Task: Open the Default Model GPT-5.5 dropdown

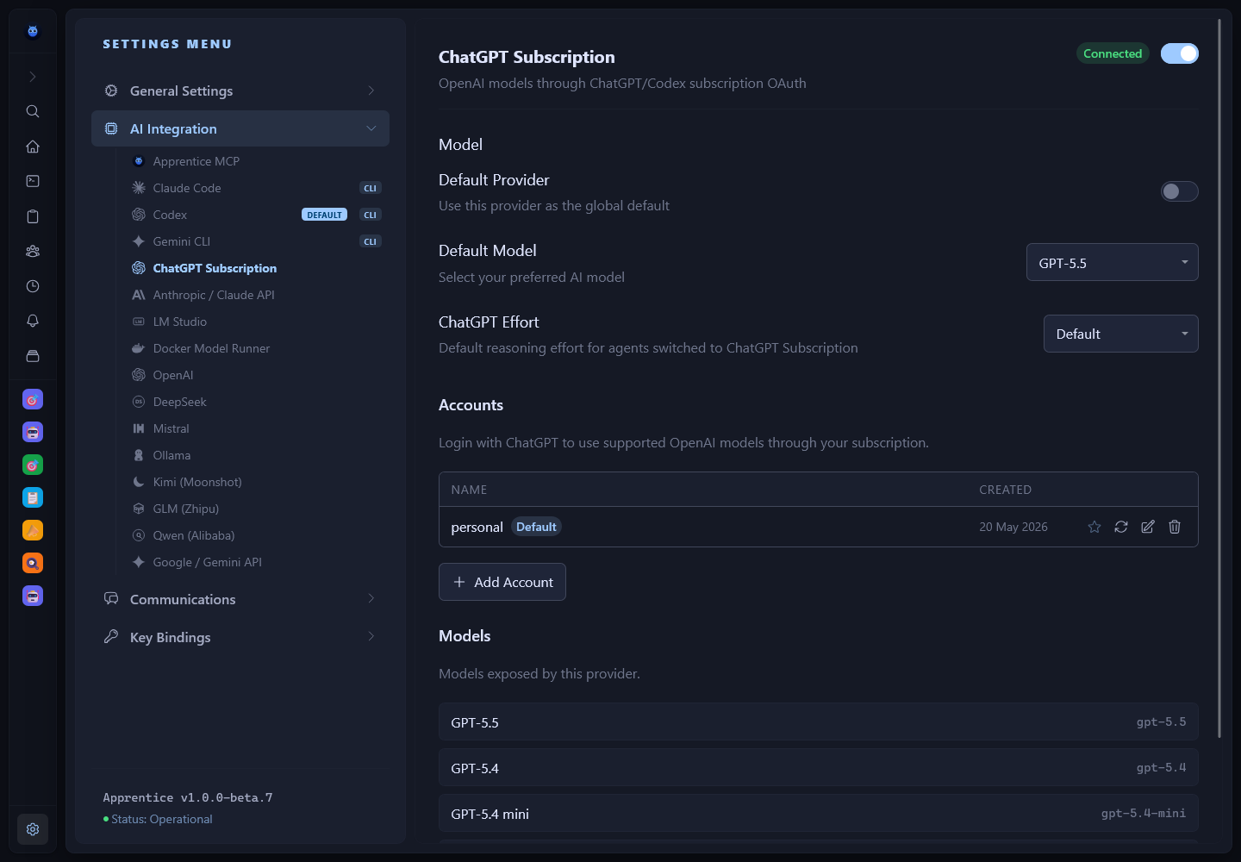Action: click(x=1113, y=262)
